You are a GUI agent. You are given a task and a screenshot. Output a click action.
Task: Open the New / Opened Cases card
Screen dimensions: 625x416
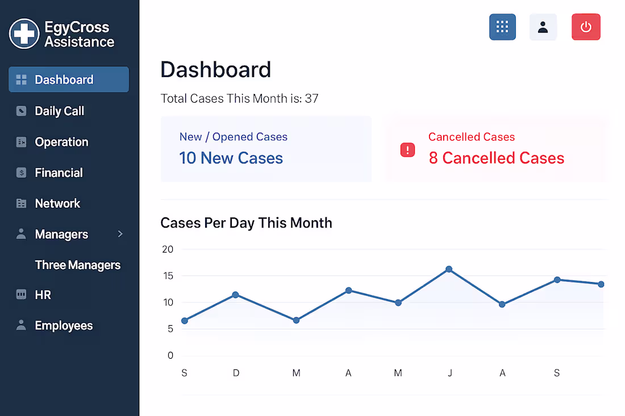coord(266,149)
